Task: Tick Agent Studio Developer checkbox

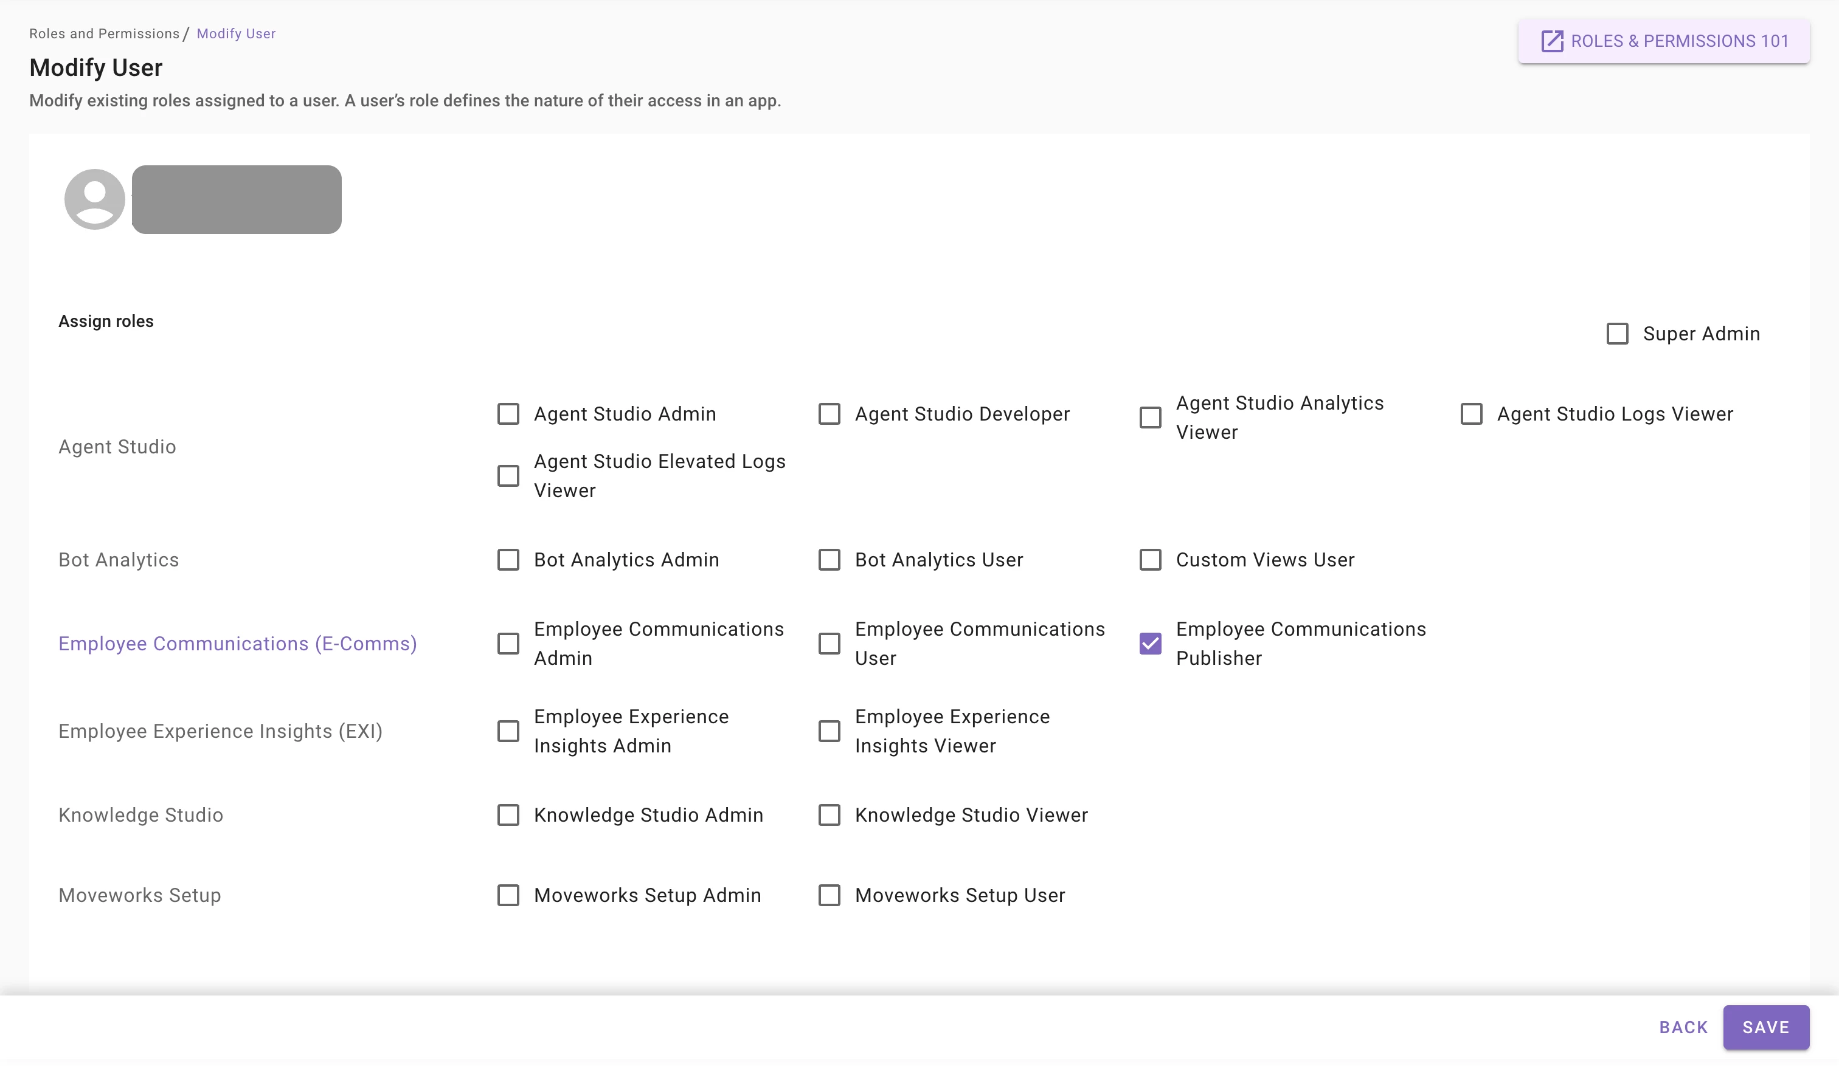Action: click(x=829, y=414)
